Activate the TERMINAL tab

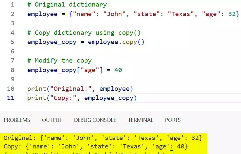pos(140,120)
